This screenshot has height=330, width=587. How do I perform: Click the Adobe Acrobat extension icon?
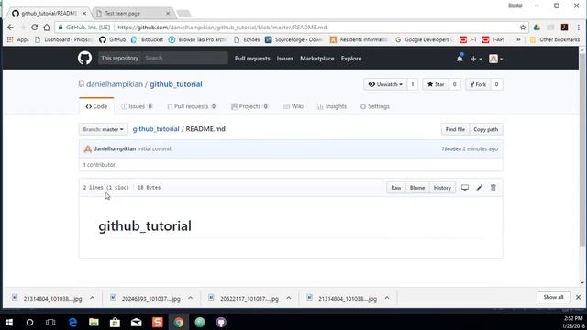pyautogui.click(x=565, y=27)
